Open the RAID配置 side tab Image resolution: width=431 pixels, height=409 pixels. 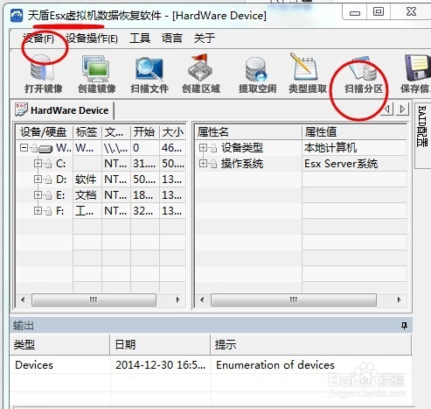click(x=422, y=126)
